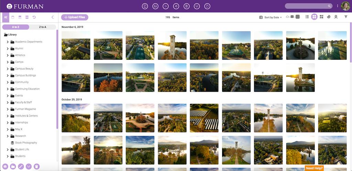Switch to map location view
Viewport: 352px width, 171px height.
tap(336, 17)
